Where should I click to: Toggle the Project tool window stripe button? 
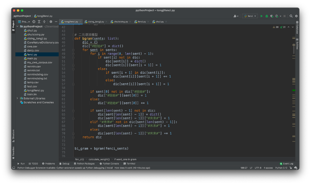pyautogui.click(x=13, y=26)
